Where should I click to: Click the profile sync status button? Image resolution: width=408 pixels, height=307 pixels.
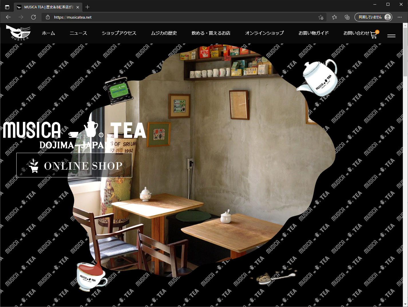coord(373,17)
